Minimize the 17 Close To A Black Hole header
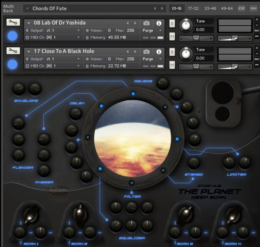260x247 pixels. click(257, 54)
